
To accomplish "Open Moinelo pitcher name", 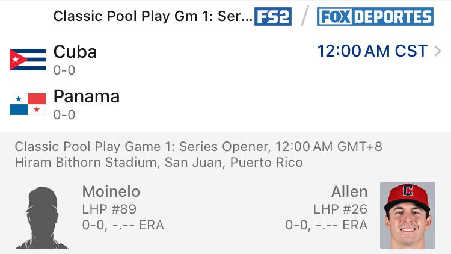I will (x=111, y=192).
